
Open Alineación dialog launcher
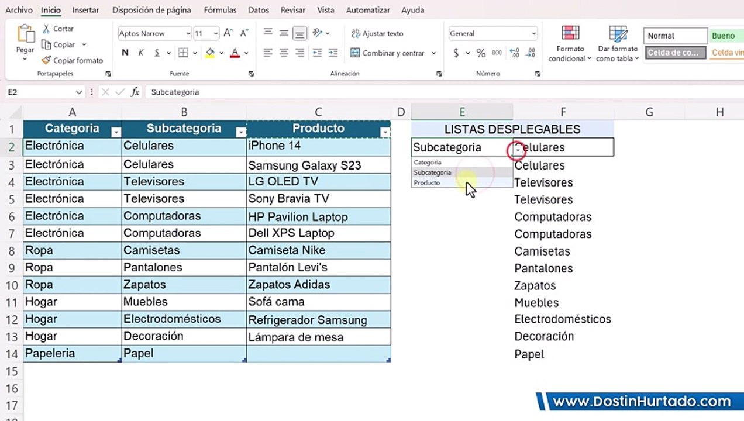439,74
